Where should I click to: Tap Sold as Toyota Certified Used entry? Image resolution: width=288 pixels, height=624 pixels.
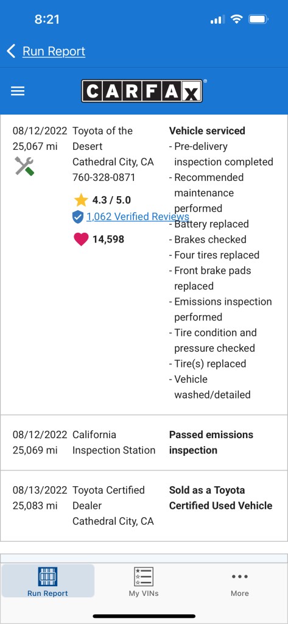pyautogui.click(x=221, y=498)
